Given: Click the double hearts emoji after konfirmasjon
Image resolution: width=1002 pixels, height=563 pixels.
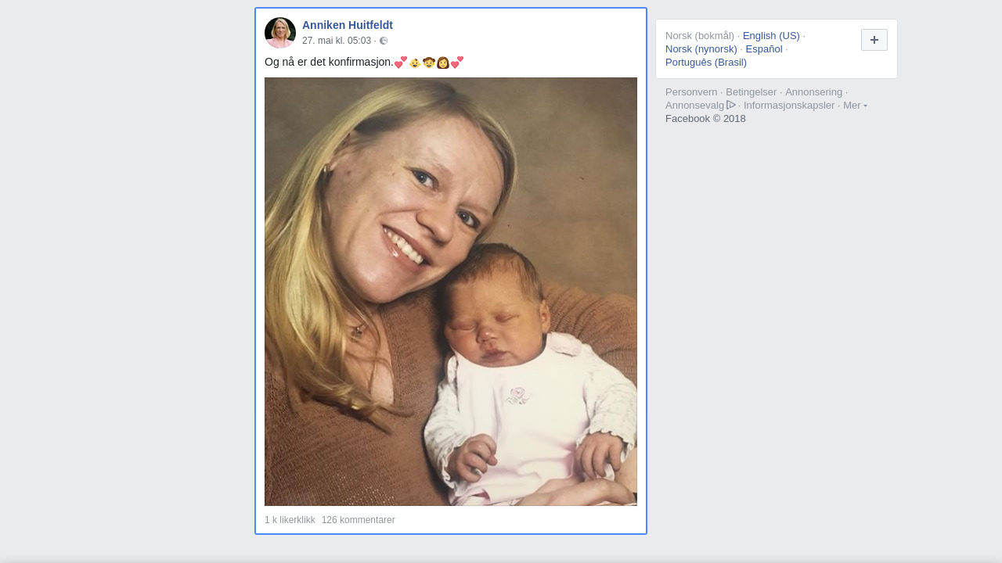Looking at the screenshot, I should [401, 63].
